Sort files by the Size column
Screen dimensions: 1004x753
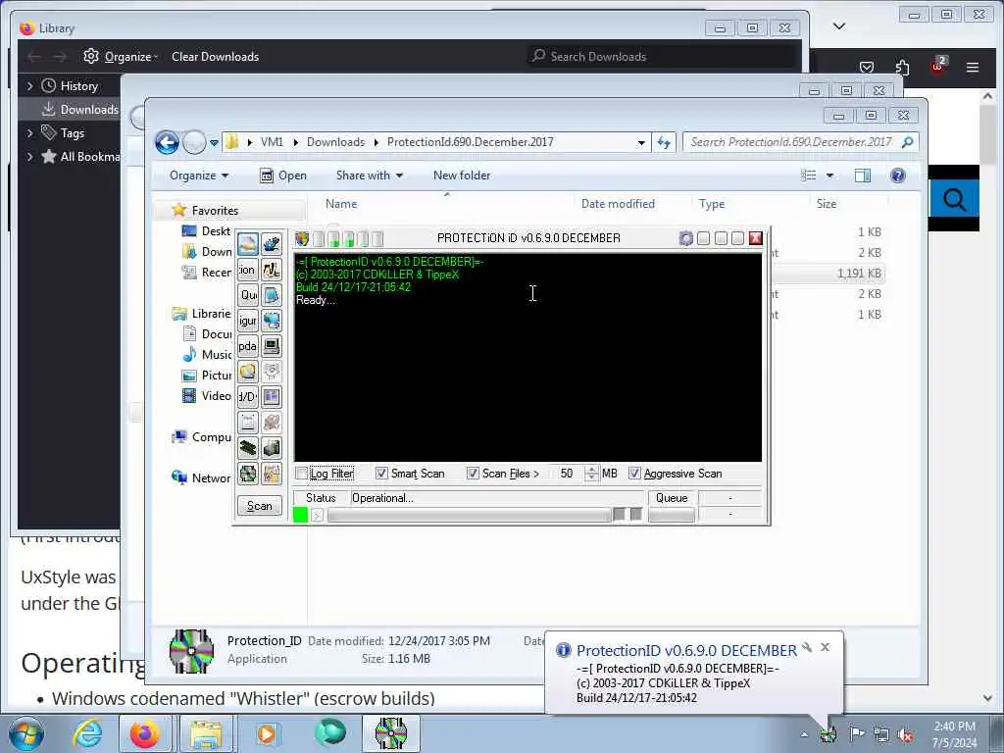[x=826, y=204]
